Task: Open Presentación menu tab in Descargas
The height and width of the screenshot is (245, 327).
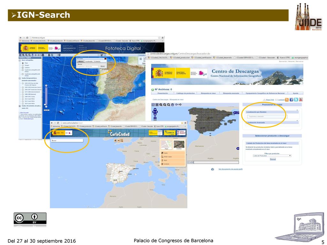Action: click(x=163, y=93)
